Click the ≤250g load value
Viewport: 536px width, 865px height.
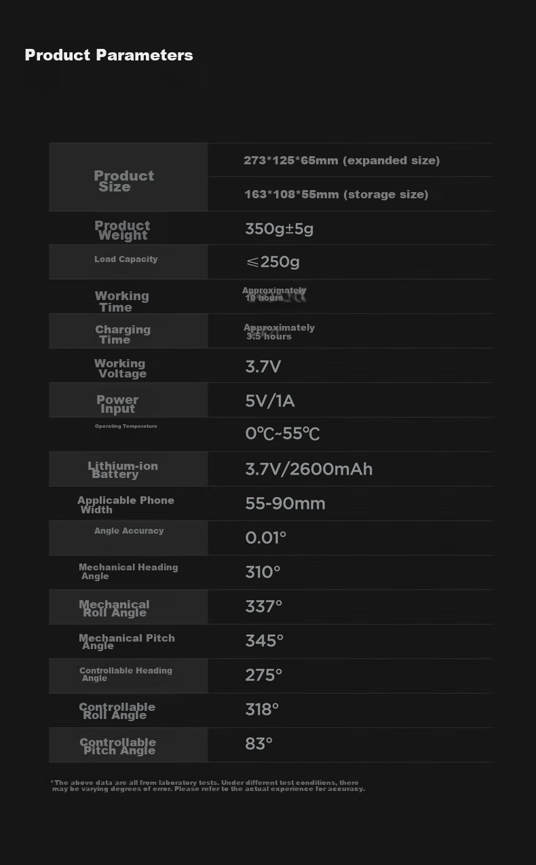coord(272,261)
